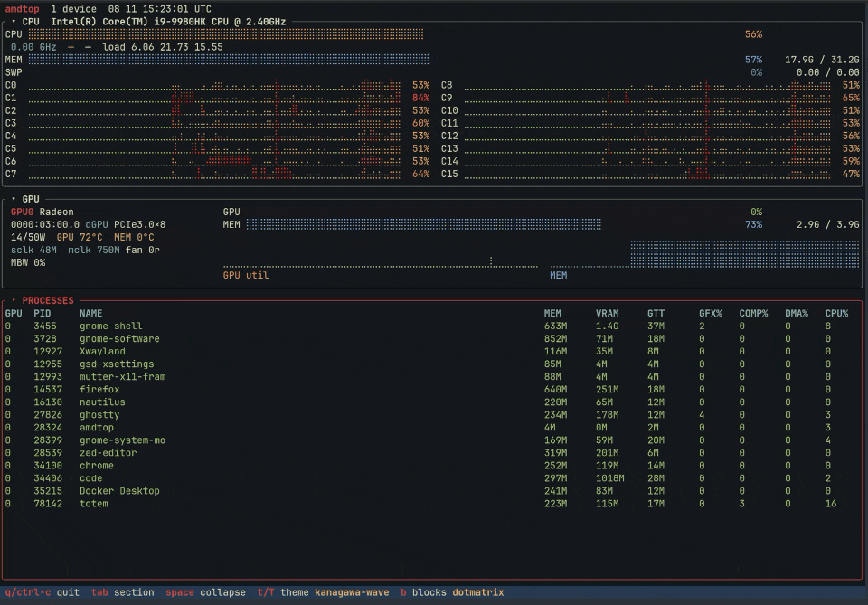Collapse the PROCESSES section marker
This screenshot has width=868, height=605.
coord(14,300)
